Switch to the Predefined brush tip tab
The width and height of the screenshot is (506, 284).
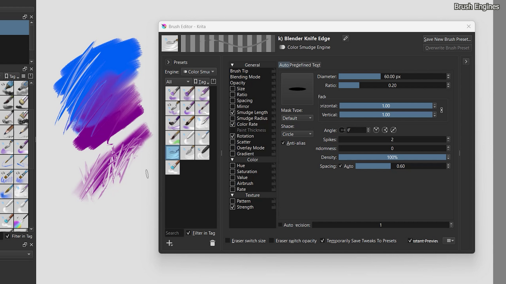pos(300,65)
